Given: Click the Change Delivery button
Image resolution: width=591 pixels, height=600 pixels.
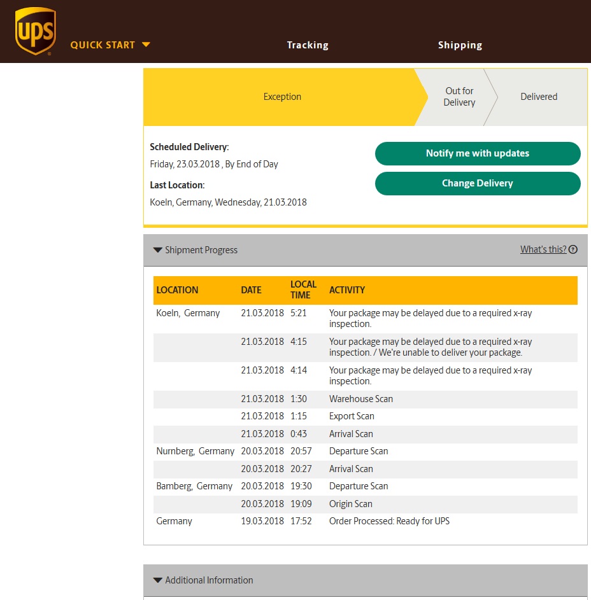Looking at the screenshot, I should point(478,183).
